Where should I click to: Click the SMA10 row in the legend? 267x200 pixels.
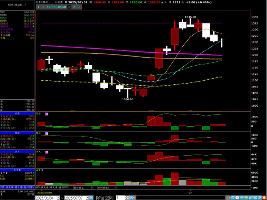click(x=17, y=15)
